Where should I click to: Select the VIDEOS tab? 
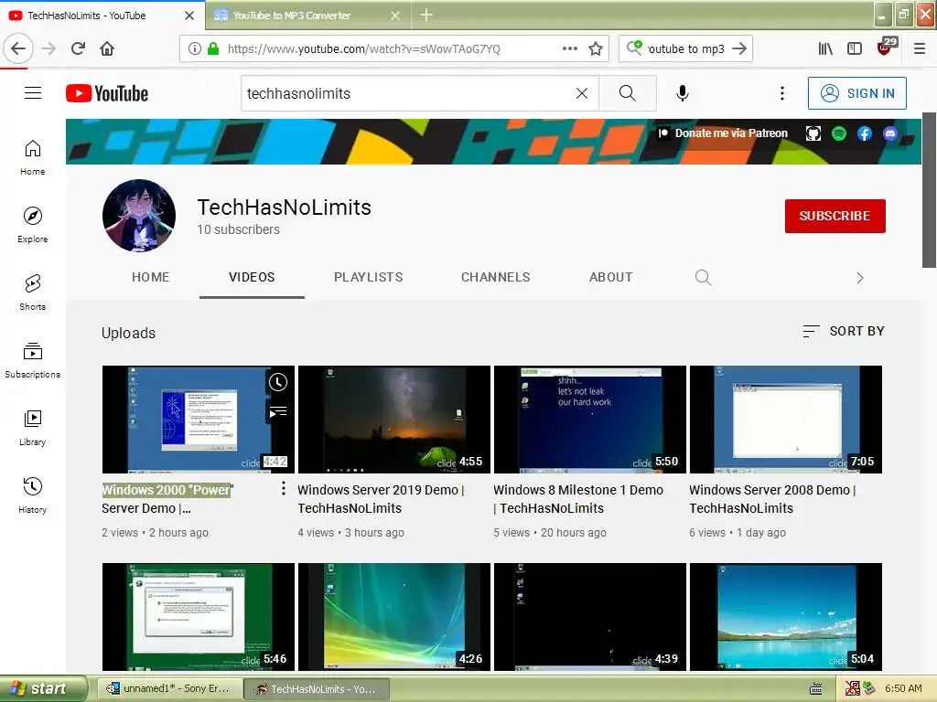pos(252,278)
